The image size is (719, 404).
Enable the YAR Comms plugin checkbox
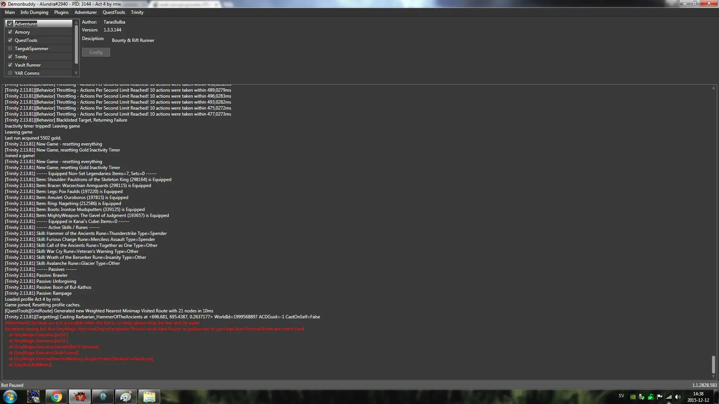click(x=10, y=73)
